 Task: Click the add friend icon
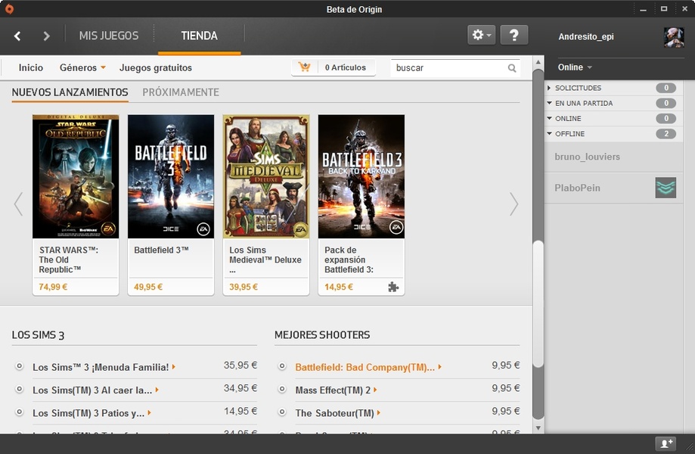click(665, 443)
